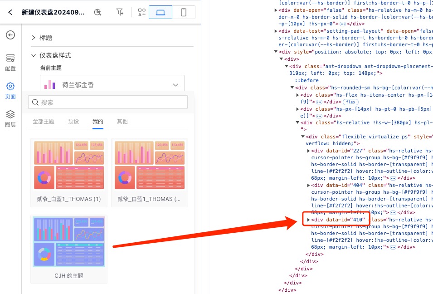The width and height of the screenshot is (433, 294).
Task: Select the CJH 的主题 theme thumbnail
Action: (69, 242)
